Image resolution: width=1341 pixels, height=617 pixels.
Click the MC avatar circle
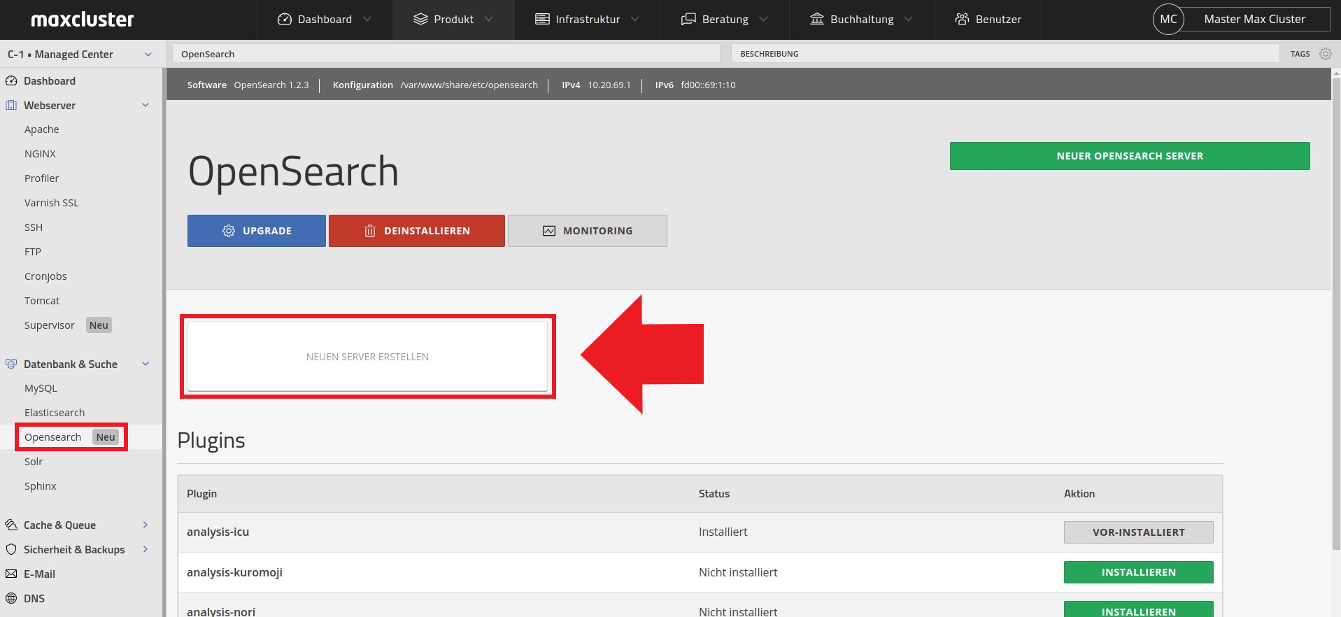point(1168,19)
